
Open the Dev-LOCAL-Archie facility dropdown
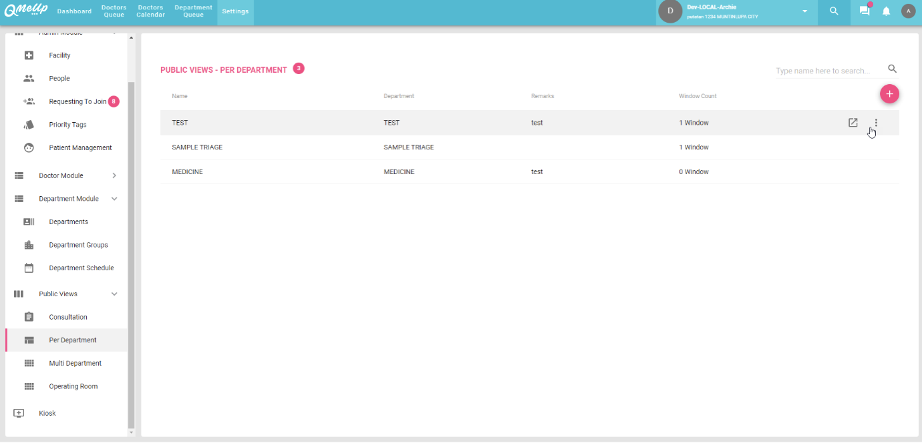[x=804, y=11]
